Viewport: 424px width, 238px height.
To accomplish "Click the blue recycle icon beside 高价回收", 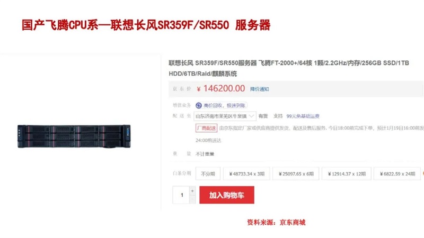I will (x=199, y=105).
